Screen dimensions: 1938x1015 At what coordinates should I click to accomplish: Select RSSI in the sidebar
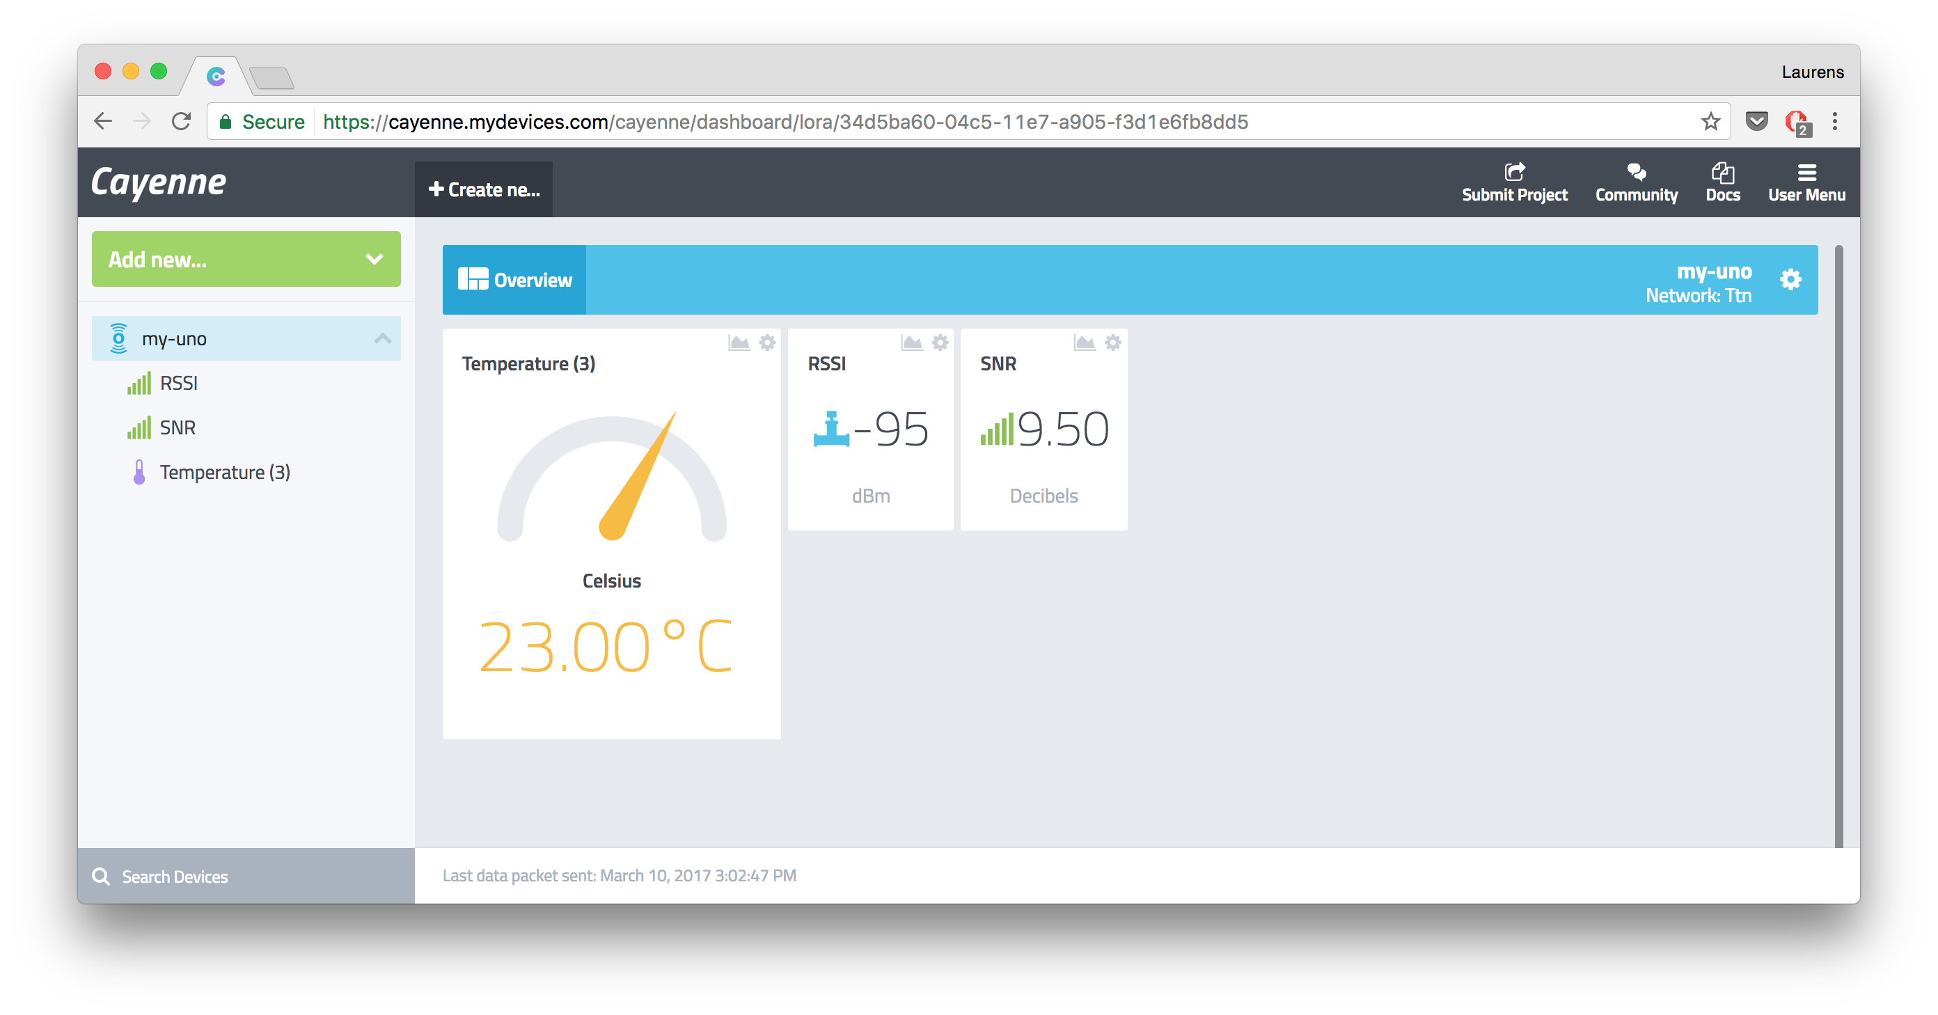[178, 384]
